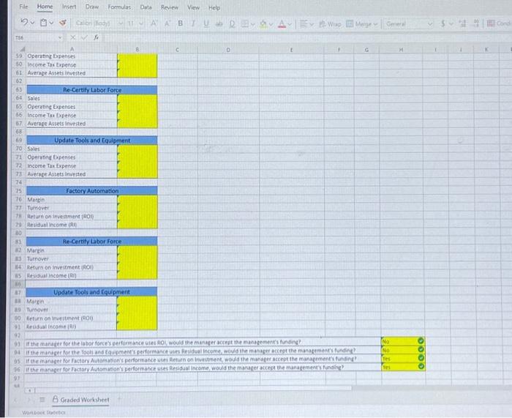
Task: Open the Draw tab
Action: [92, 7]
